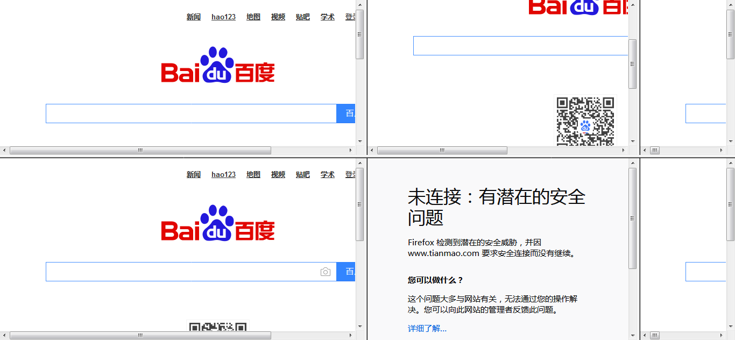Focus the partial search box in bottom-right pane
The width and height of the screenshot is (735, 340).
coord(705,272)
